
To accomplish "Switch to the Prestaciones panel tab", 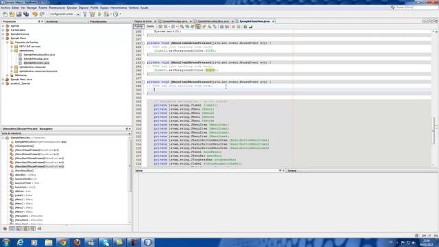I will pyautogui.click(x=98, y=21).
